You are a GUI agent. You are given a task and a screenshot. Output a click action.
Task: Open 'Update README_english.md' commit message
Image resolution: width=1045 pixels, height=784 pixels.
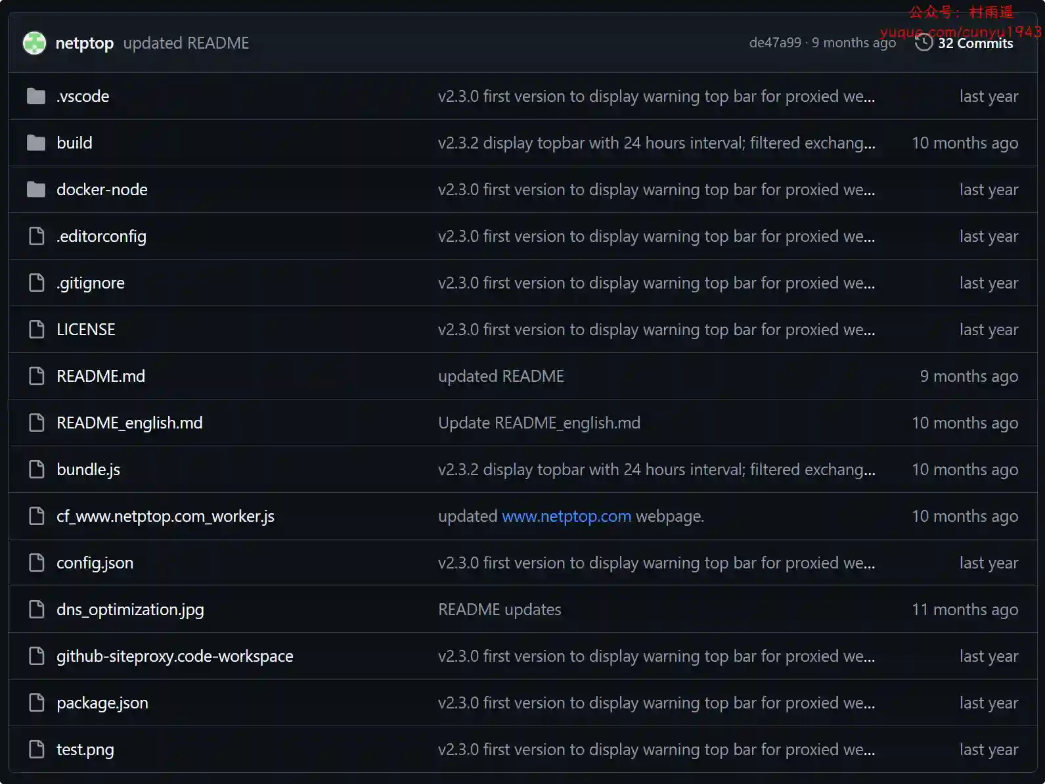point(539,423)
